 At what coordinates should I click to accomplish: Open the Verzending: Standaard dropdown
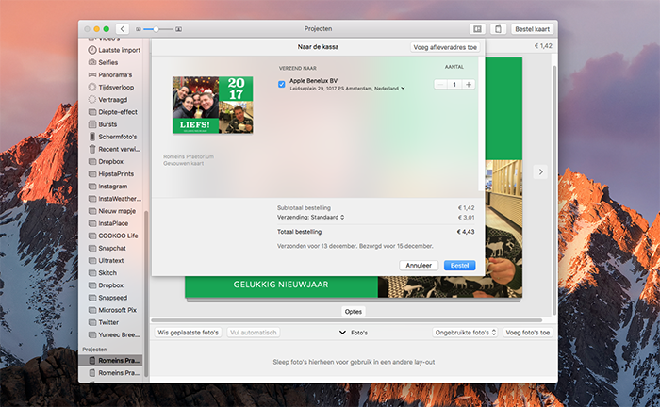point(310,217)
